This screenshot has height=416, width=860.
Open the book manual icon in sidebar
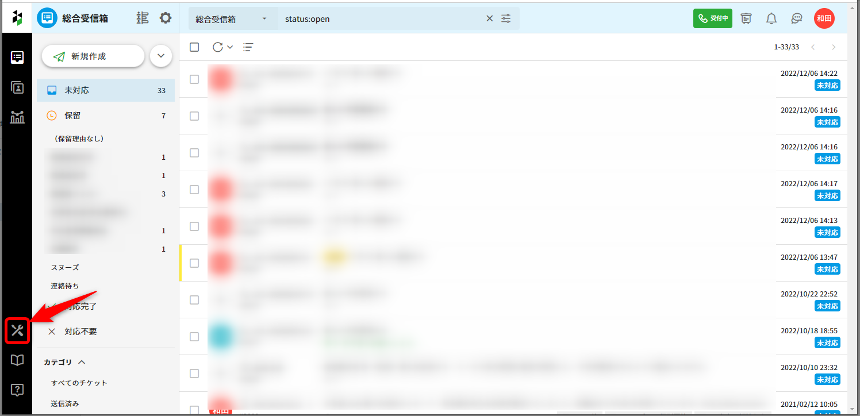point(17,360)
